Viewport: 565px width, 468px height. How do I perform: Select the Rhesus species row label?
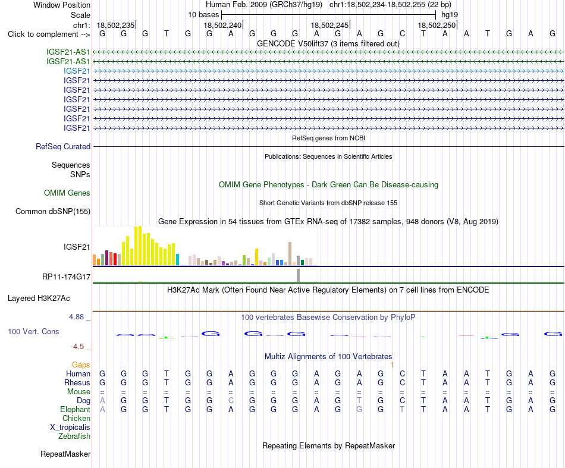point(77,382)
